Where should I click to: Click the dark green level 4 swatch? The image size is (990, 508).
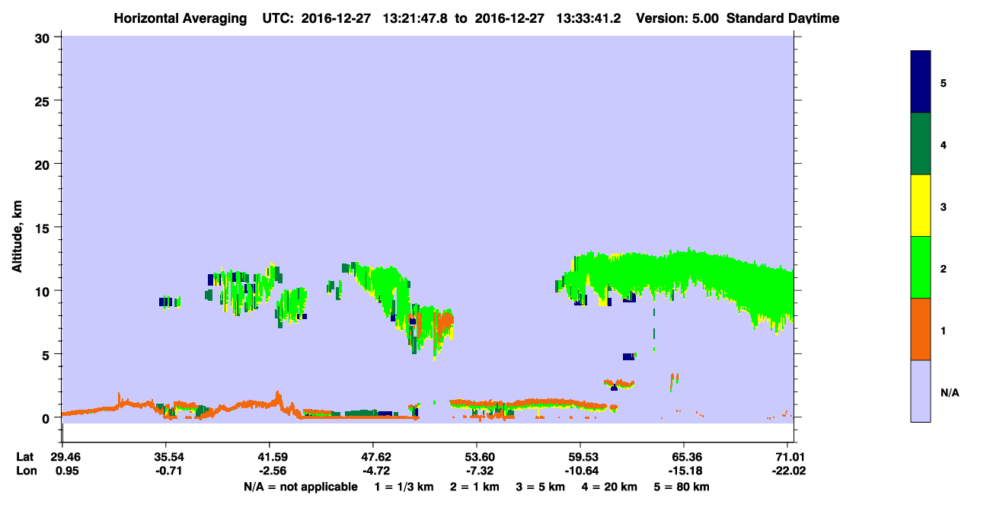pyautogui.click(x=920, y=144)
